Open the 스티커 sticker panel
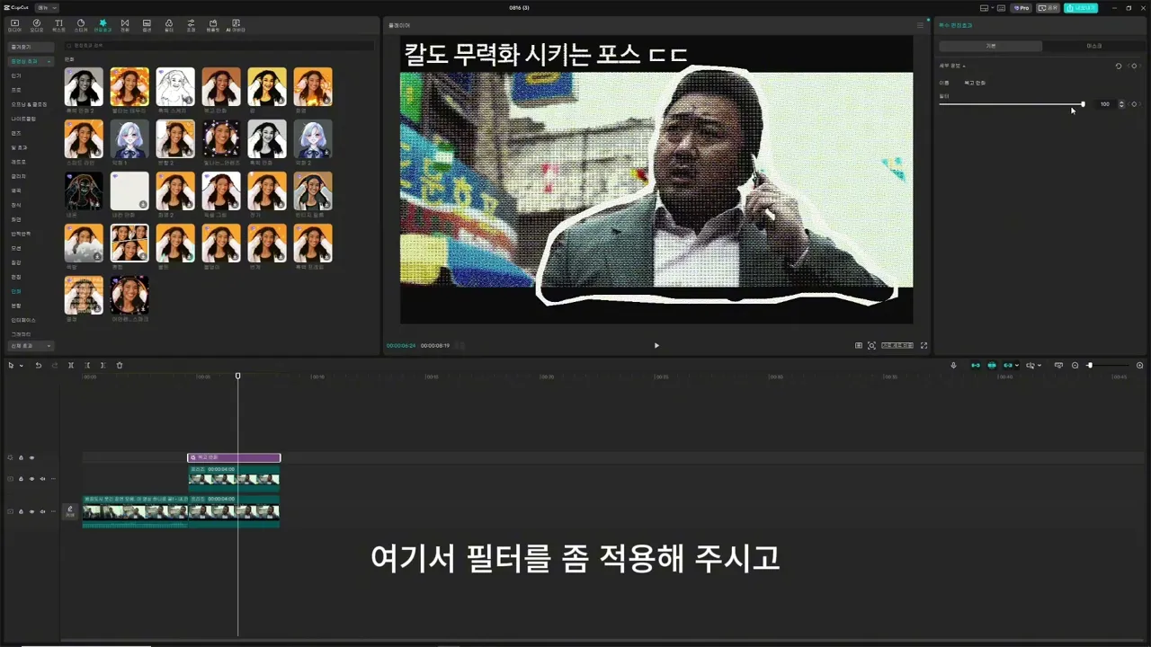Image resolution: width=1151 pixels, height=647 pixels. click(81, 25)
